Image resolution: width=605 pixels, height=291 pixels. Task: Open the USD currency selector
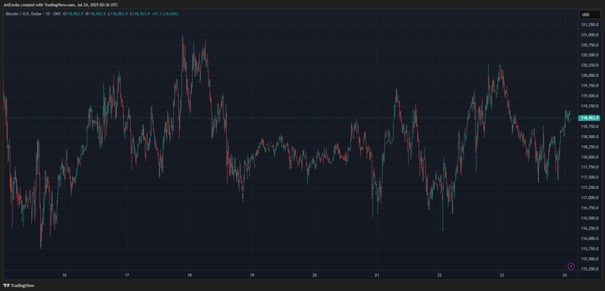(586, 15)
